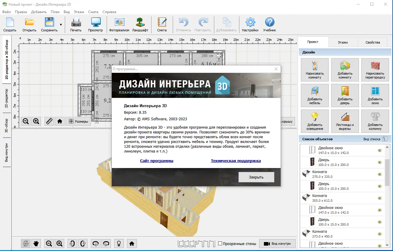Image resolution: width=393 pixels, height=251 pixels.
Task: Select Добавить мебель in Design panel
Action: point(315,96)
